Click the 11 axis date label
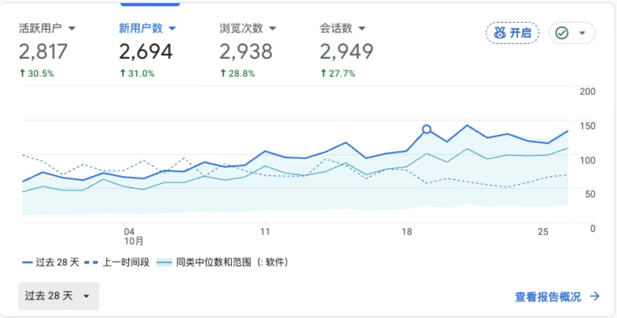617x318 pixels. click(x=265, y=231)
